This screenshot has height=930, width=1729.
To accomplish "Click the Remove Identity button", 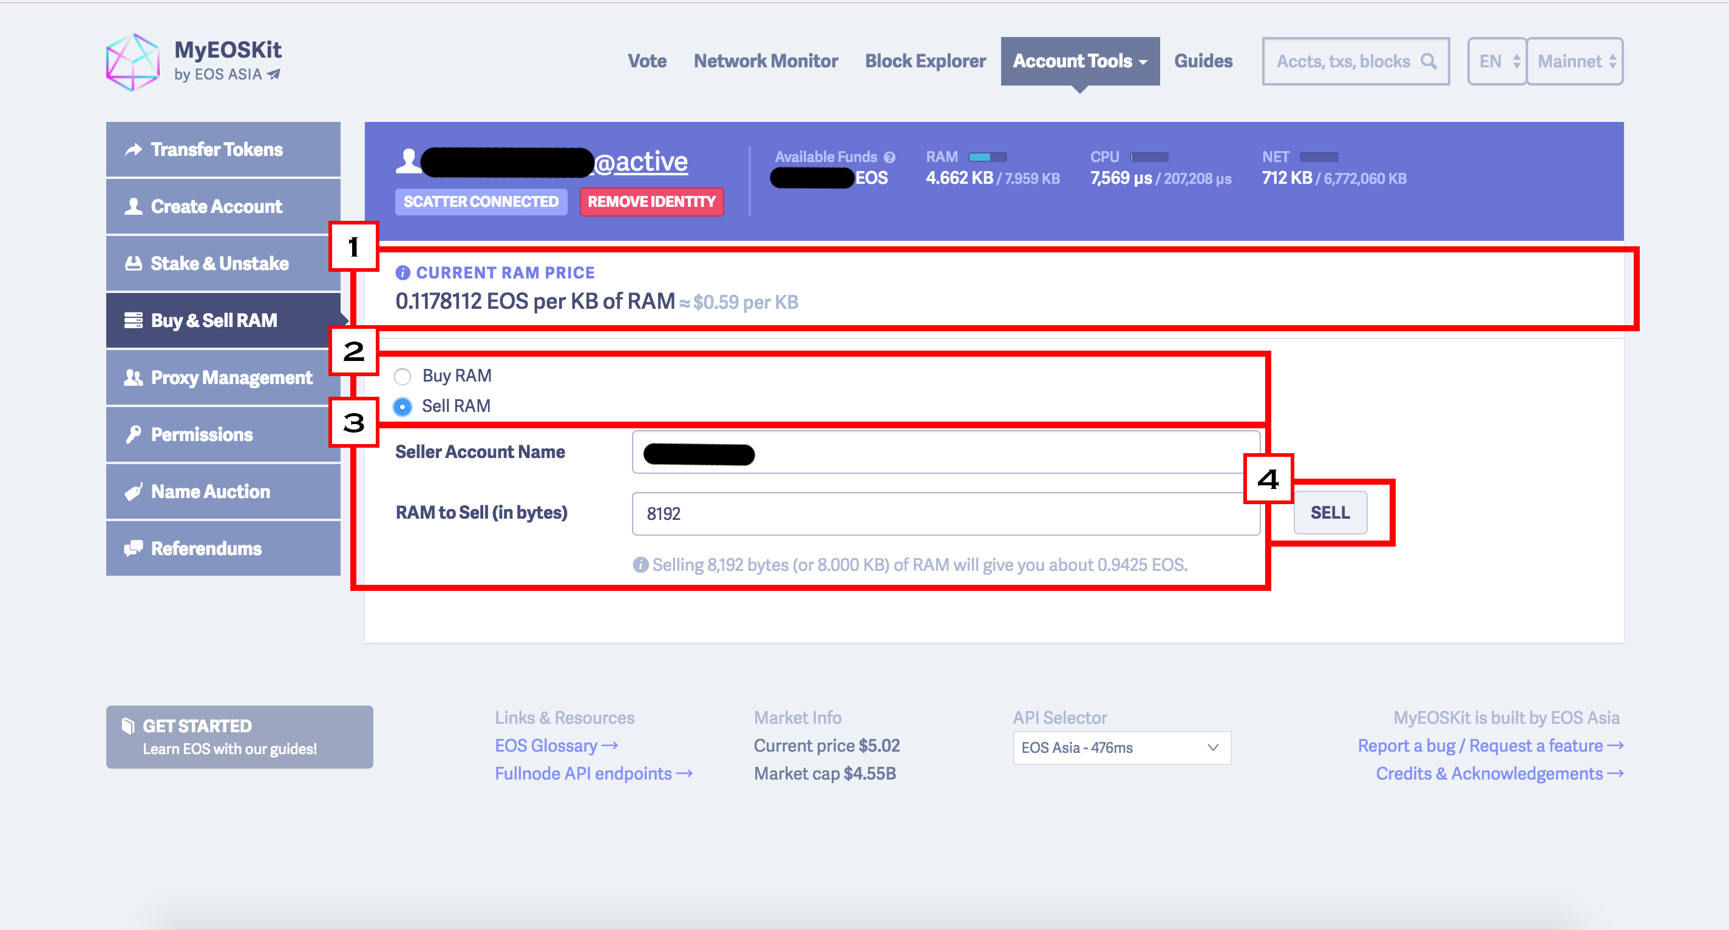I will pos(651,202).
